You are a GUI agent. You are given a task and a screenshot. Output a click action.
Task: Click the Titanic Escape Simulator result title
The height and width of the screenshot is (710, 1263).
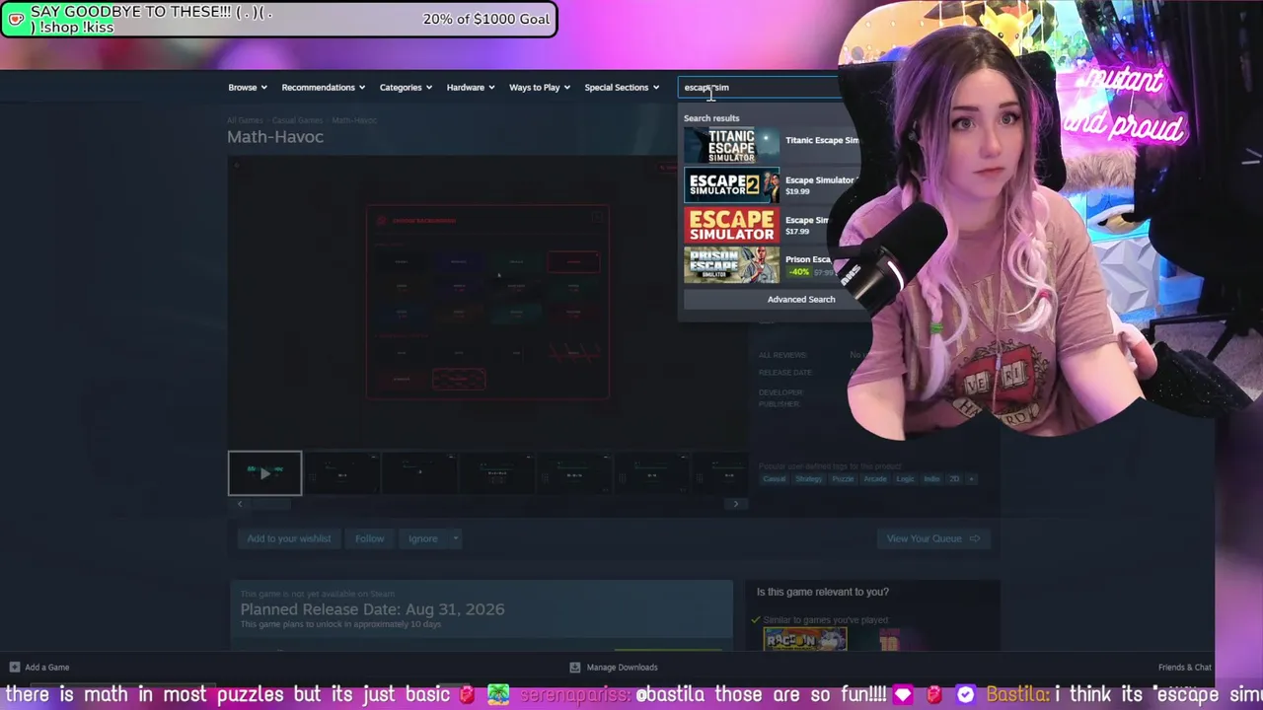click(x=822, y=140)
